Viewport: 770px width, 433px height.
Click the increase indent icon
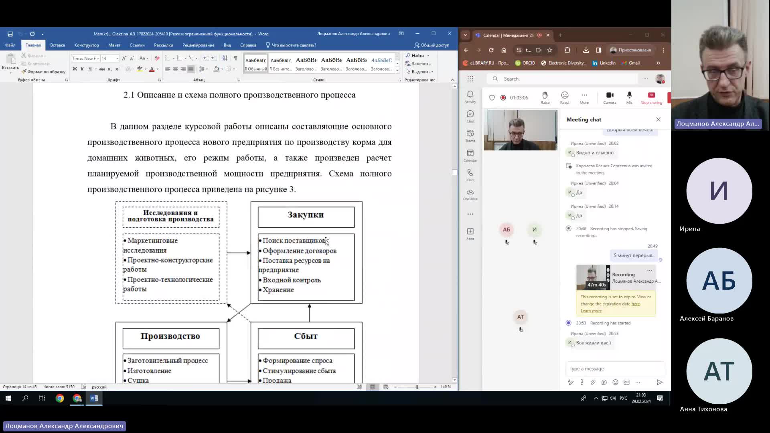[x=214, y=58]
